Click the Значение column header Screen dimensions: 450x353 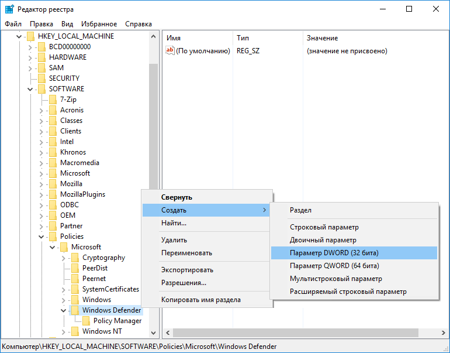[322, 38]
